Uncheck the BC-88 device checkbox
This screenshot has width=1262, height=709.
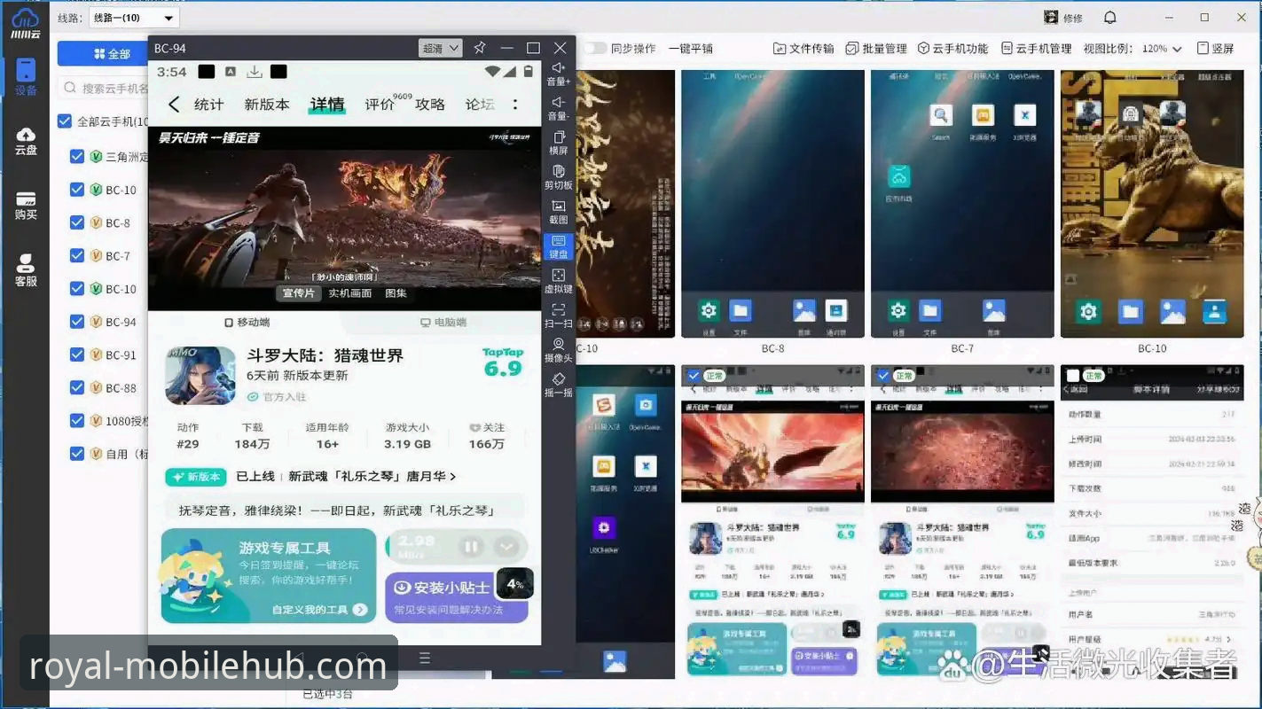(77, 387)
